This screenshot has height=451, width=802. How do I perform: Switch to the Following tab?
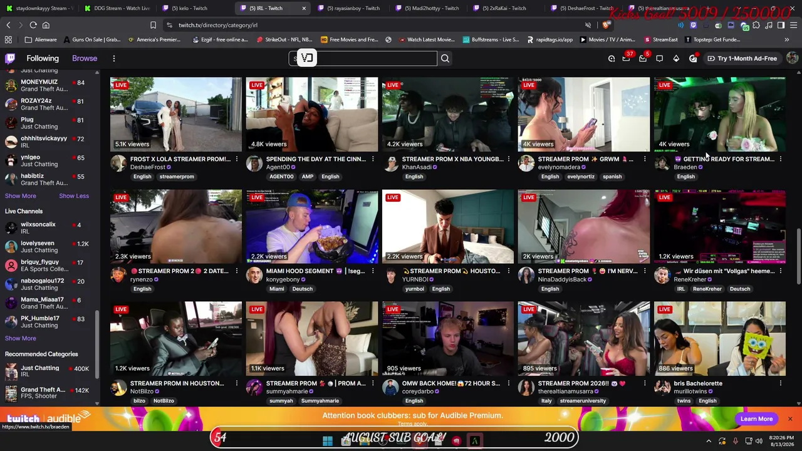pyautogui.click(x=43, y=58)
